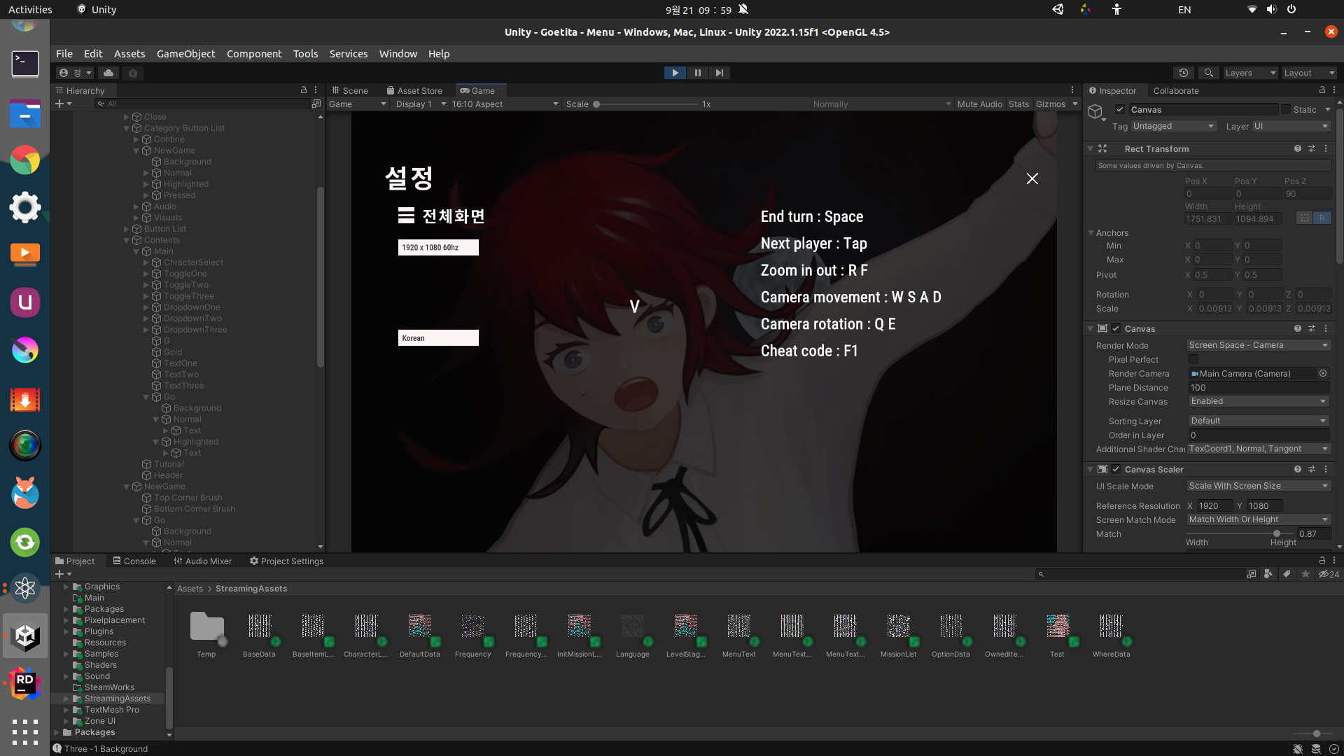
Task: Open Unity cloud services icon
Action: click(108, 73)
